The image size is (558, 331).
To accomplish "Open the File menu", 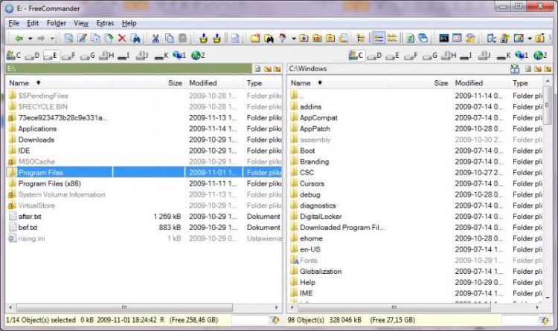I will click(x=14, y=23).
